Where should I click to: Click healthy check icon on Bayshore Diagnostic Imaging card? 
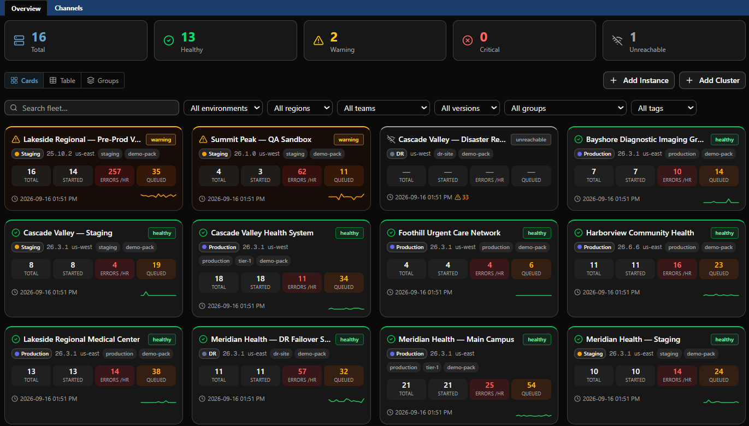click(x=579, y=139)
